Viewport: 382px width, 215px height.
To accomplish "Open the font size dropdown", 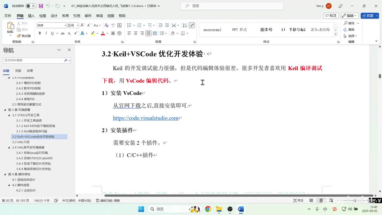I will click(x=77, y=25).
